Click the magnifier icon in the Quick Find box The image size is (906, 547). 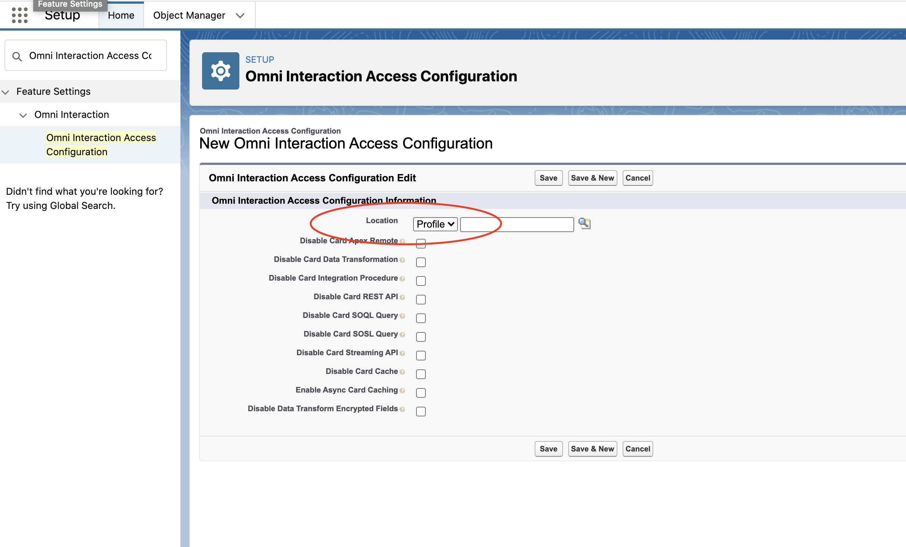tap(17, 55)
